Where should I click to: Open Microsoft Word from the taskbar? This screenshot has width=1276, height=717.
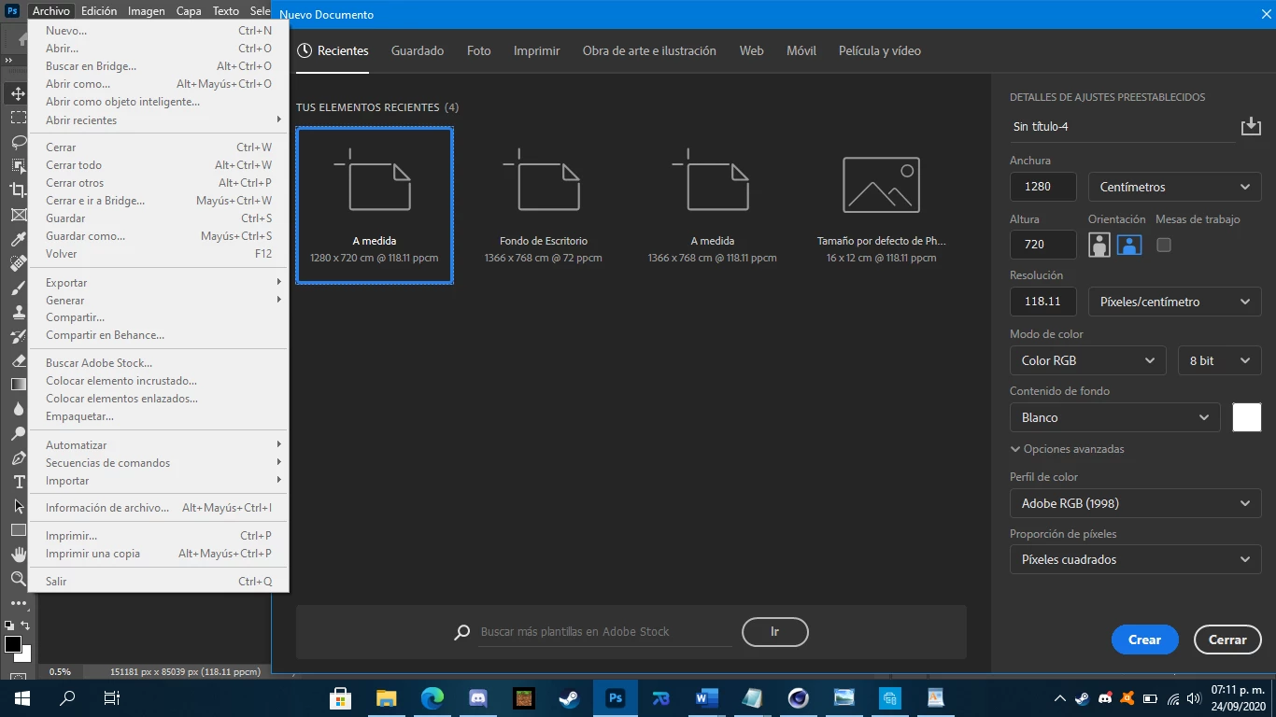[706, 698]
